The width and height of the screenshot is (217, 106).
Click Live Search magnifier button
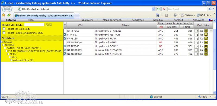click(210, 9)
